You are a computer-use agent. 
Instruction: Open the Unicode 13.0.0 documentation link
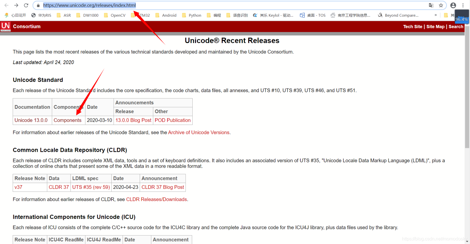[x=31, y=120]
